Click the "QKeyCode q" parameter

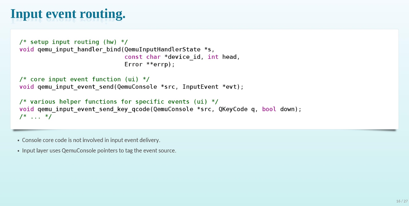pyautogui.click(x=237, y=109)
